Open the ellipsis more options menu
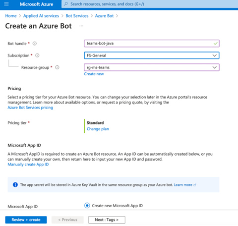The image size is (238, 226). point(81,26)
